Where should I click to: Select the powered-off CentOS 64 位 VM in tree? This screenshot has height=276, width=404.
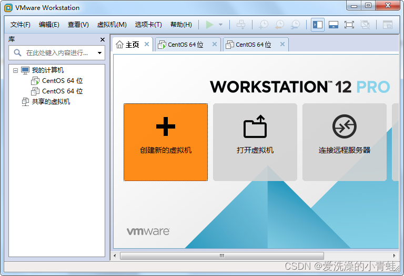click(x=62, y=91)
